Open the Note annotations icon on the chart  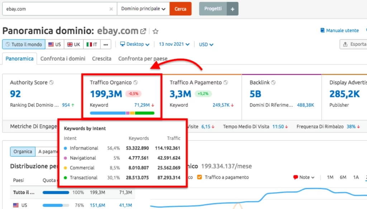(x=296, y=177)
